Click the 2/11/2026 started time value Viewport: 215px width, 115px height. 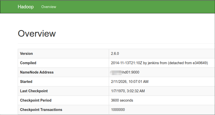point(130,82)
